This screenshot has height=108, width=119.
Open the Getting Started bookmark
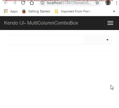(x=39, y=11)
